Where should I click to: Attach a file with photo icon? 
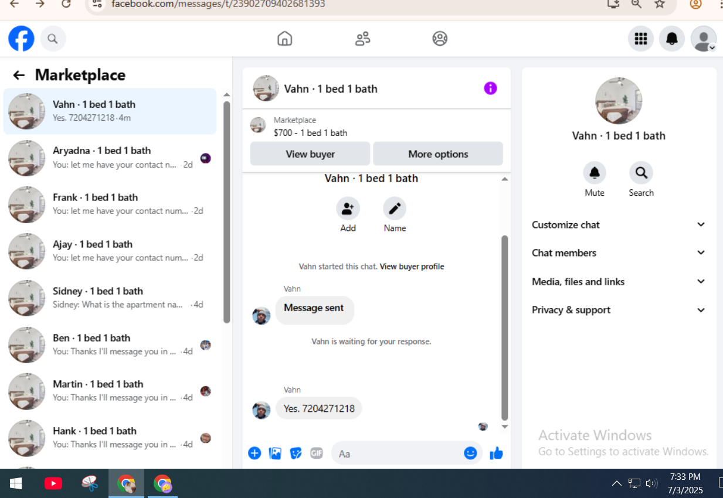click(x=275, y=453)
